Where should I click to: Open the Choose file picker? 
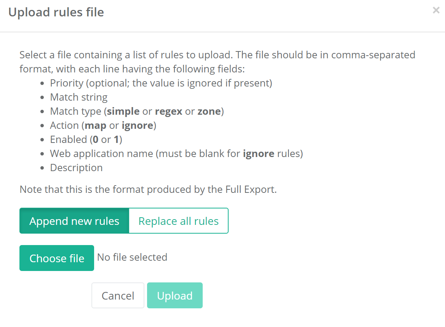57,258
